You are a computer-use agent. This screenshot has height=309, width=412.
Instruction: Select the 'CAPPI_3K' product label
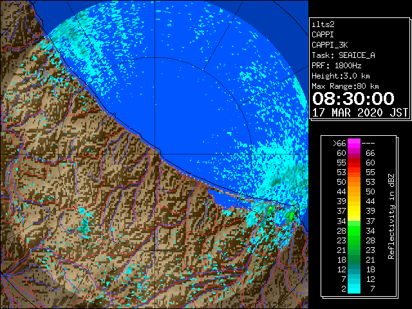(330, 45)
